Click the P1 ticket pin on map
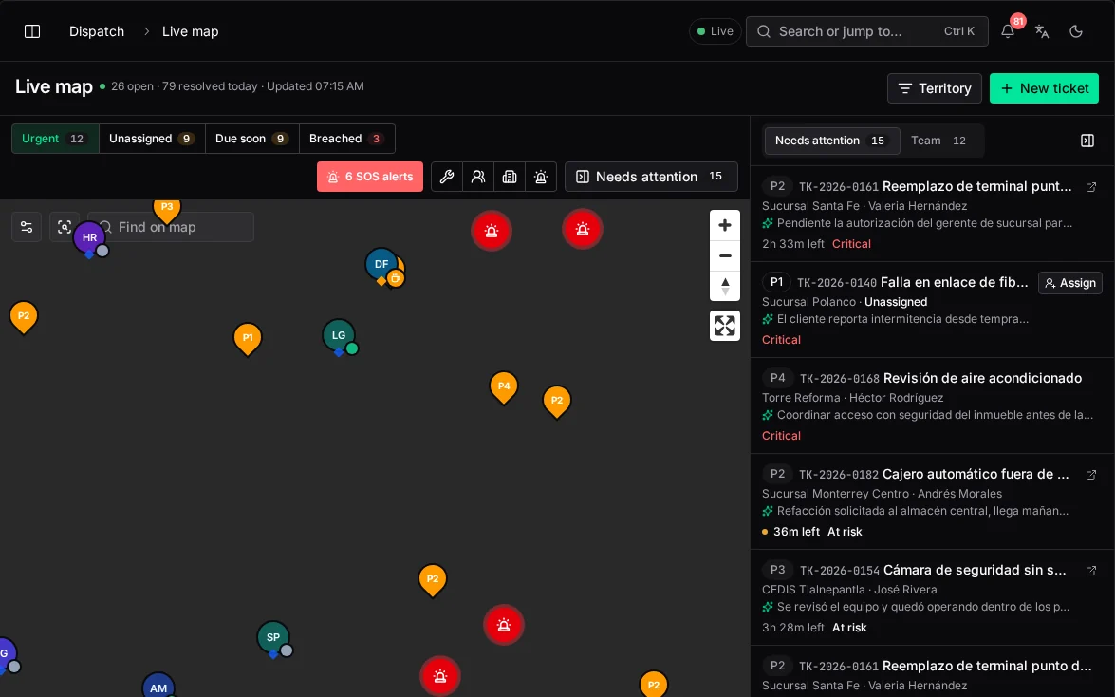The height and width of the screenshot is (697, 1115). (248, 339)
